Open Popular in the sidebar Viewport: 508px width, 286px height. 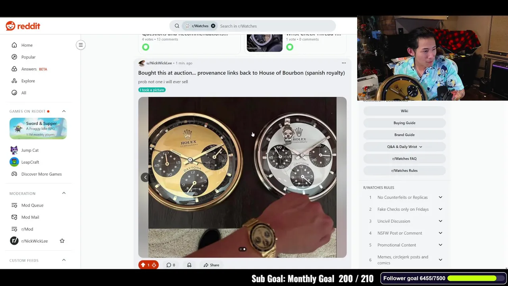click(x=28, y=57)
